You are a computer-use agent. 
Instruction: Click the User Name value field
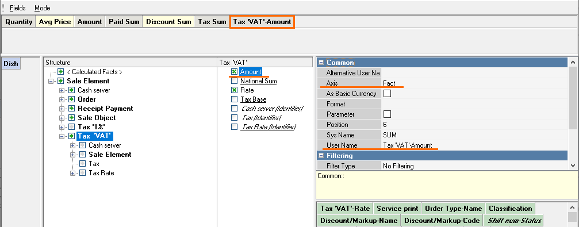pyautogui.click(x=474, y=145)
